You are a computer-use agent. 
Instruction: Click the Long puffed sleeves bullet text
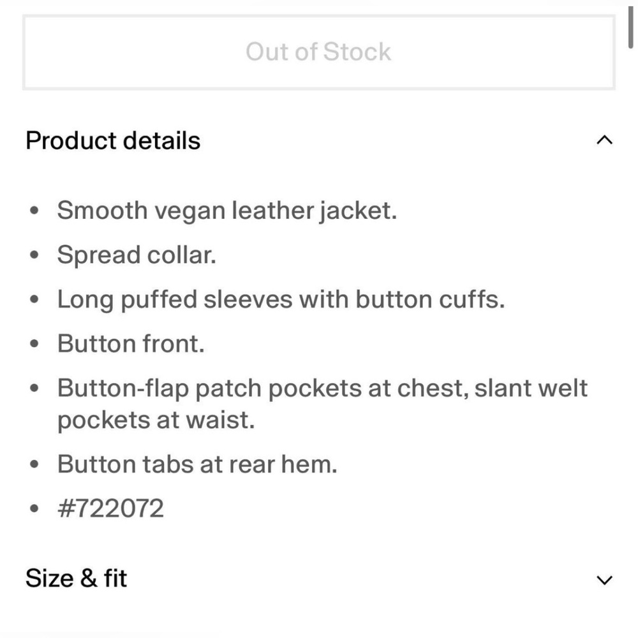tap(281, 299)
